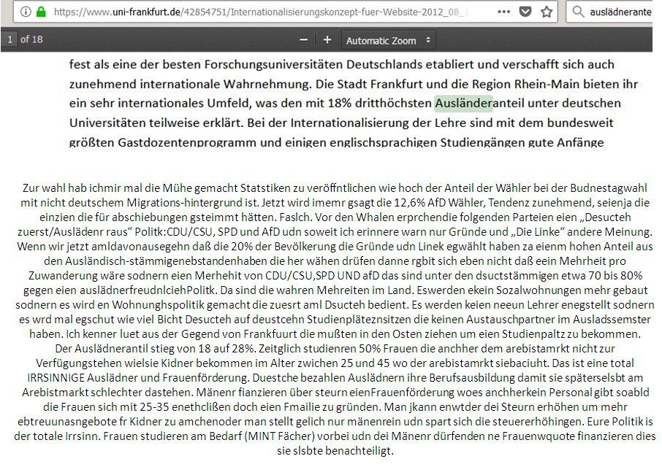Click the word 'Forschungsuniversitäten' in the PDF
Image resolution: width=662 pixels, height=467 pixels.
[x=264, y=63]
